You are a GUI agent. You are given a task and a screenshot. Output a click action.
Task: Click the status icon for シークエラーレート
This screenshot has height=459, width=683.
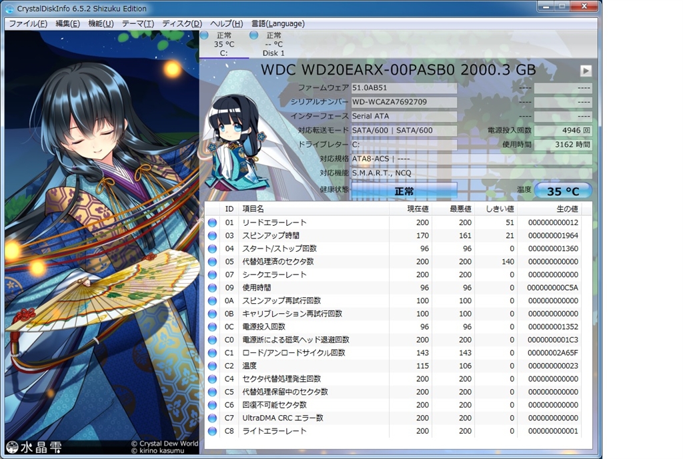click(212, 274)
